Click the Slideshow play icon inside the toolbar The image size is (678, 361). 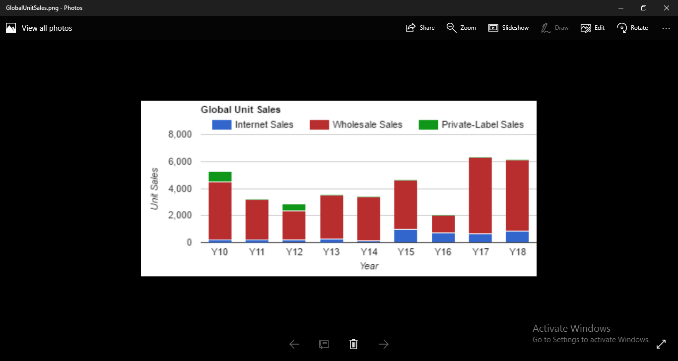pos(493,27)
